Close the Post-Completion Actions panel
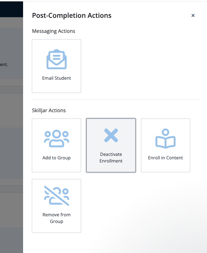Image resolution: width=207 pixels, height=253 pixels. 193,15
